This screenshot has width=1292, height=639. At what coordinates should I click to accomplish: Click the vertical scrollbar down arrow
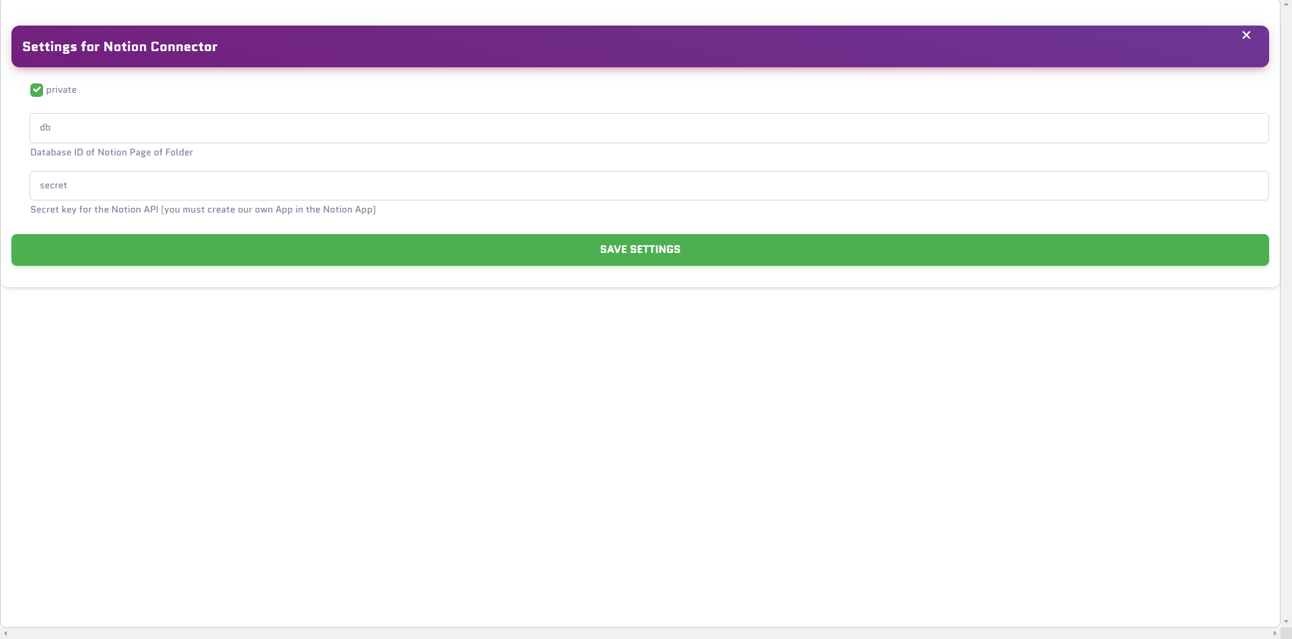(1286, 622)
